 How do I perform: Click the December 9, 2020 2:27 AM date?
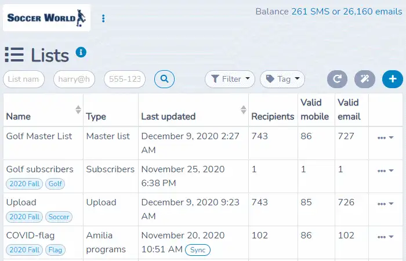pyautogui.click(x=190, y=143)
